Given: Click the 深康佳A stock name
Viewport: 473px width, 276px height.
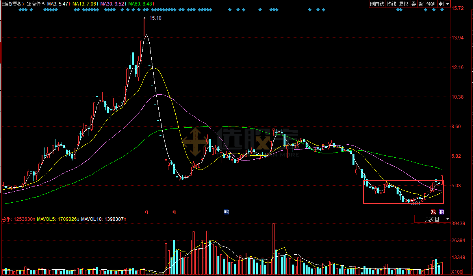Looking at the screenshot, I should click(x=36, y=4).
